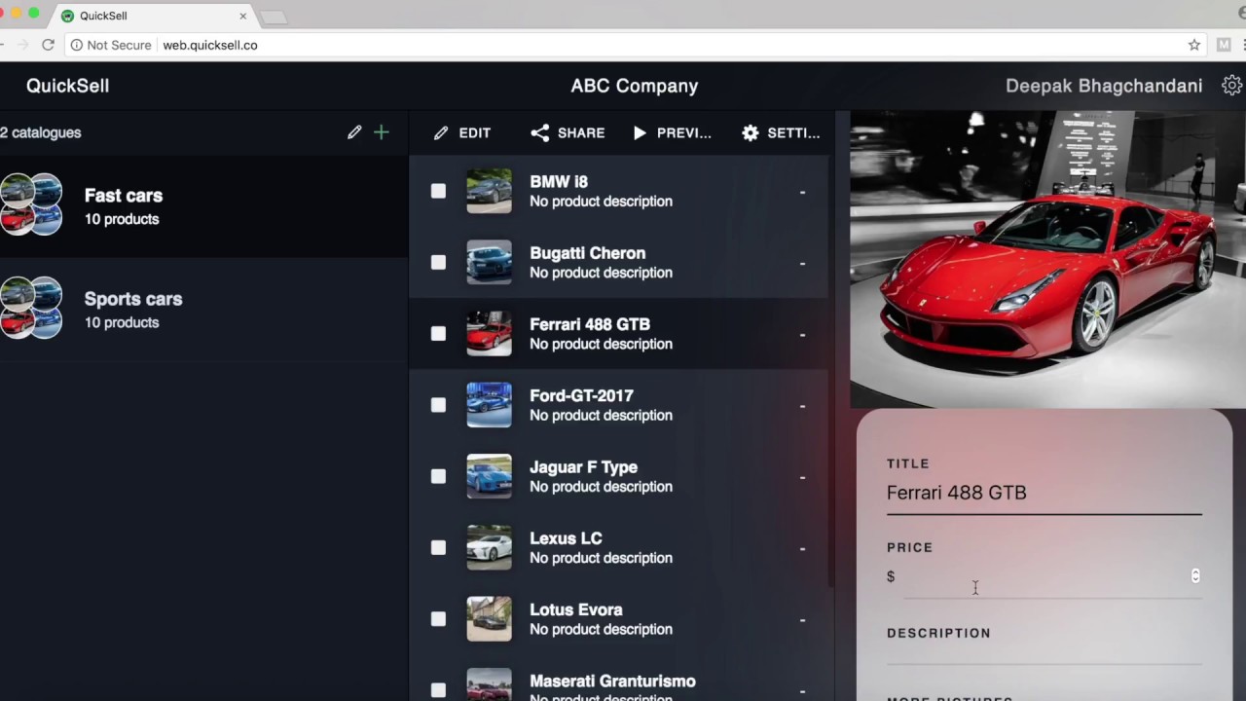The width and height of the screenshot is (1246, 701).
Task: Add a new catalogue with plus icon
Action: pyautogui.click(x=382, y=132)
